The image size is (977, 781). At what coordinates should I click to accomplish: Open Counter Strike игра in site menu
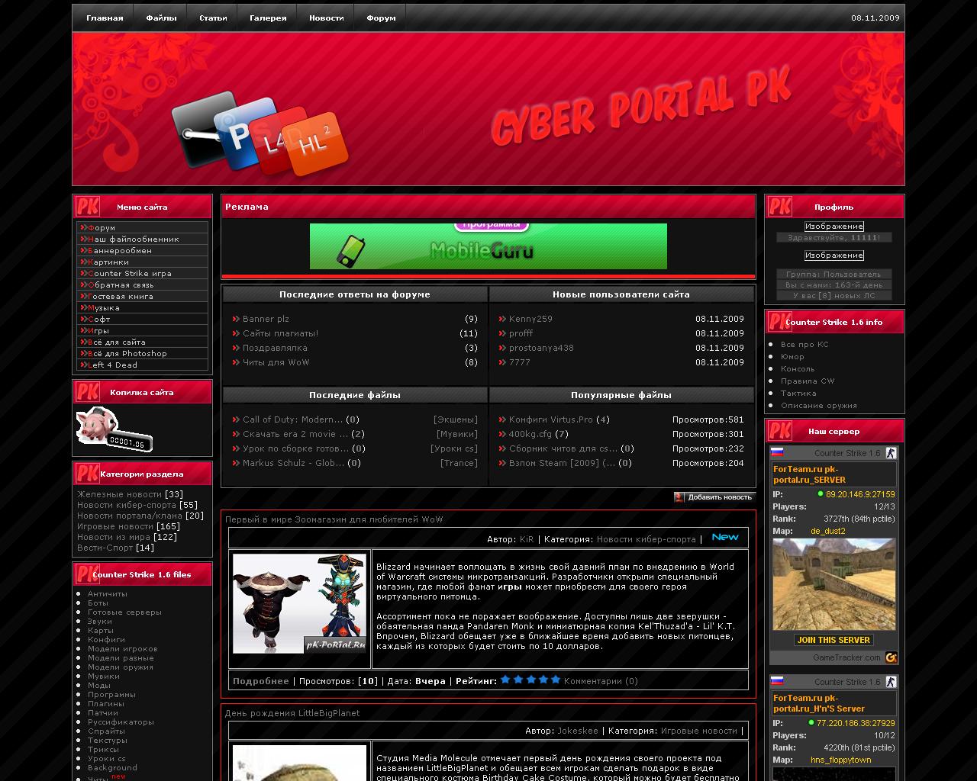coord(129,273)
